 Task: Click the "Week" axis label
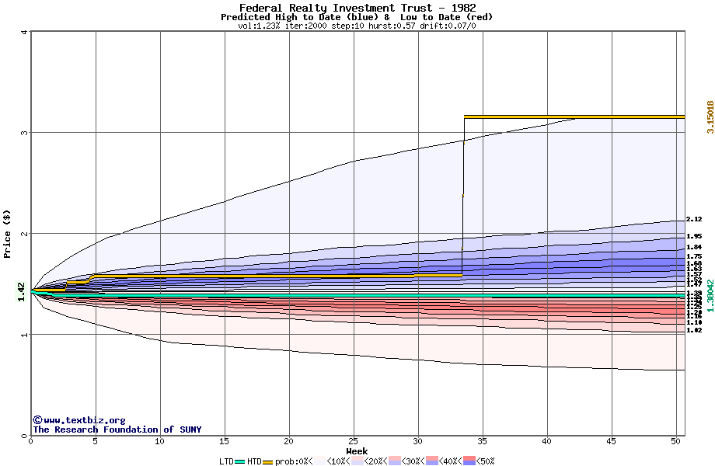tap(357, 451)
